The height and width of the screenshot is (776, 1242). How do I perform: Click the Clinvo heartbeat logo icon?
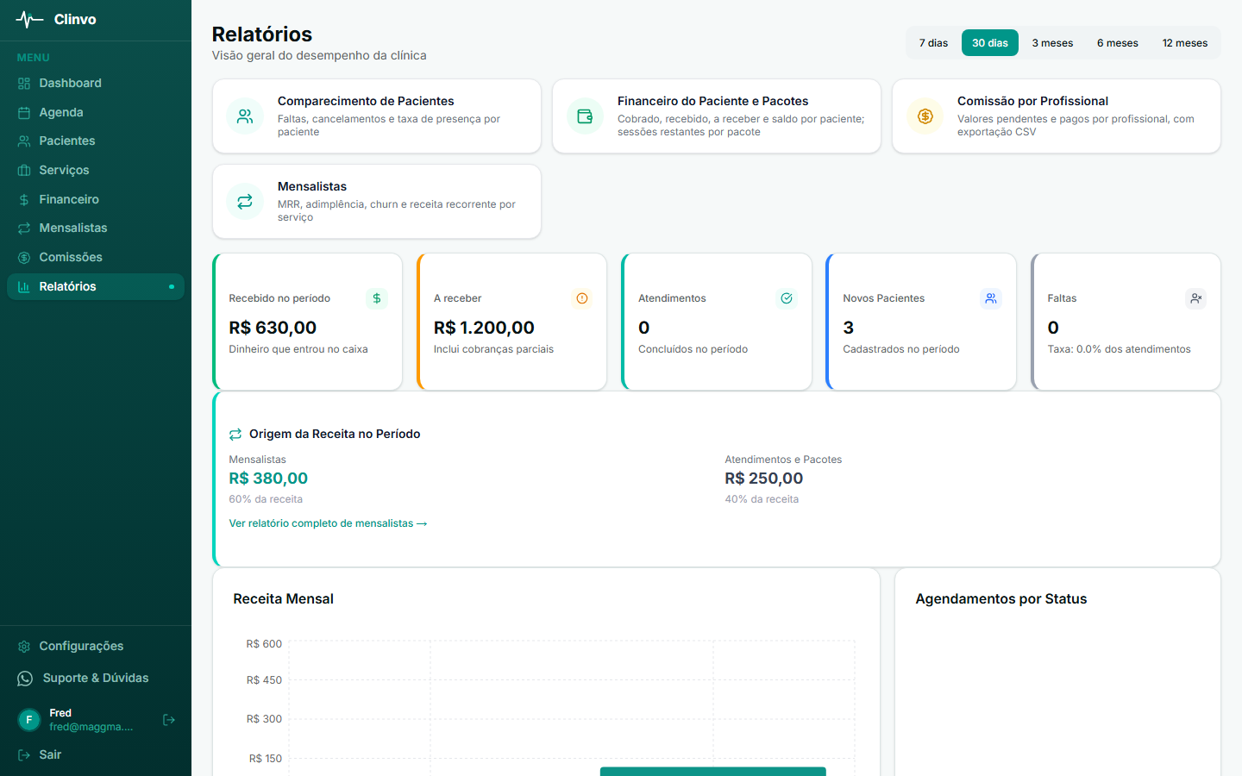29,19
